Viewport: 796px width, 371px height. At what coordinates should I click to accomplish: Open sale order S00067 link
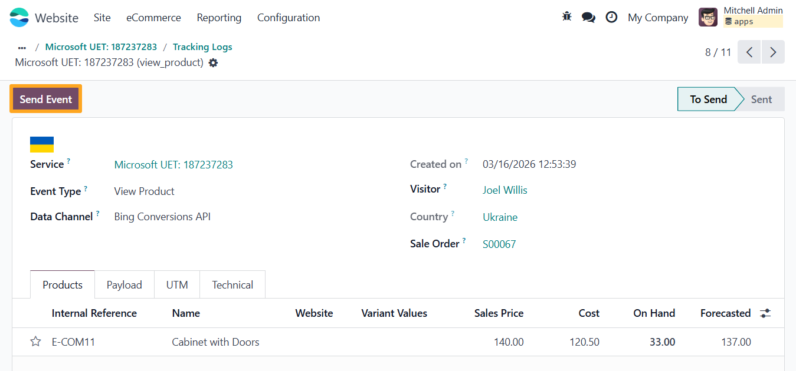point(499,244)
